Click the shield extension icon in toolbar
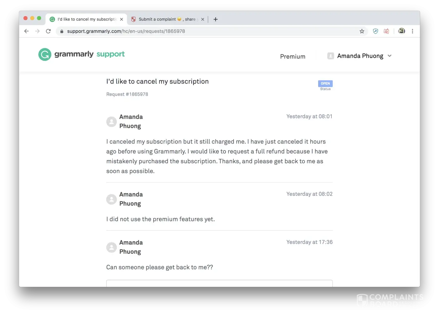Image resolution: width=439 pixels, height=314 pixels. click(375, 31)
